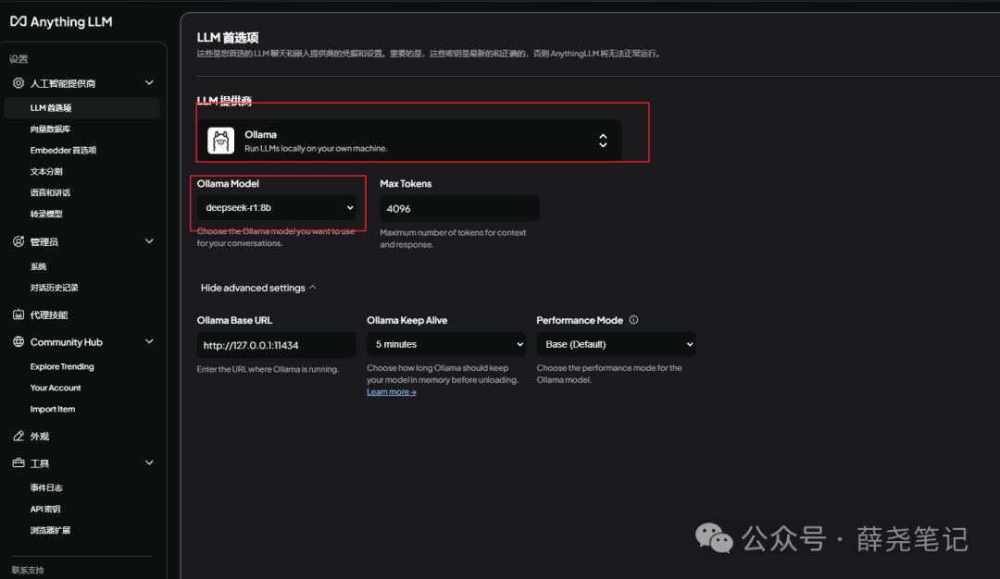Open Import Item page
This screenshot has width=1000, height=579.
click(52, 409)
